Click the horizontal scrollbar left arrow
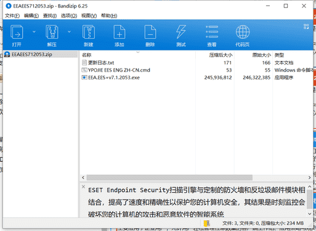The height and width of the screenshot is (231, 316). coord(83,177)
